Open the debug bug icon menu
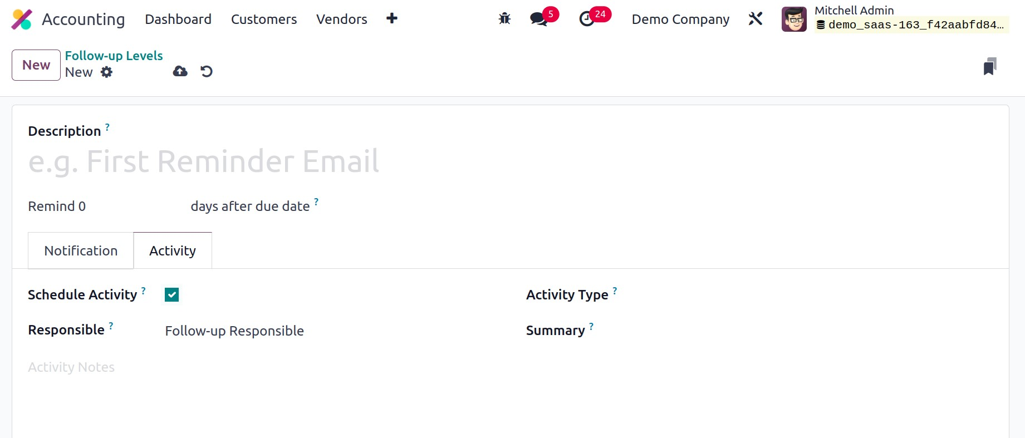The height and width of the screenshot is (438, 1025). [504, 19]
